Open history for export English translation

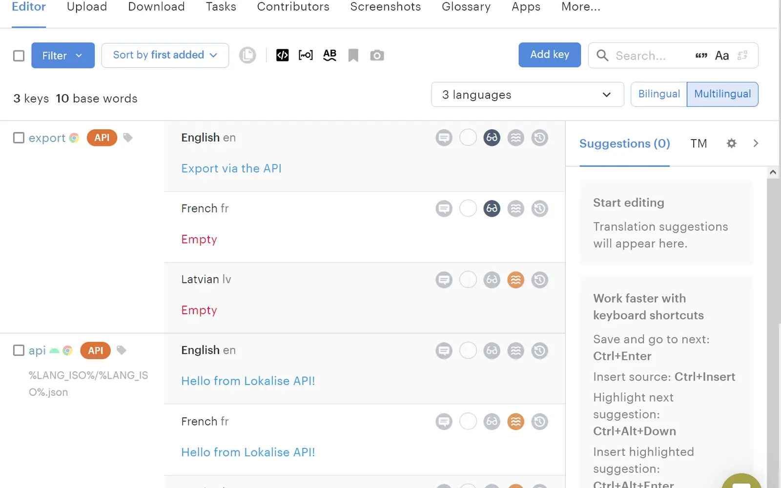tap(540, 138)
